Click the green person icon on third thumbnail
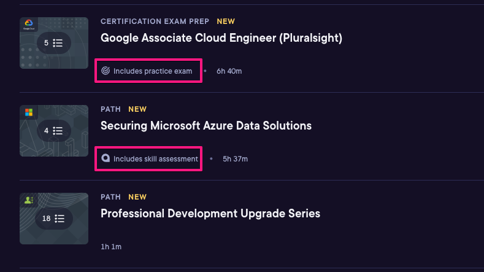484x272 pixels. 28,200
